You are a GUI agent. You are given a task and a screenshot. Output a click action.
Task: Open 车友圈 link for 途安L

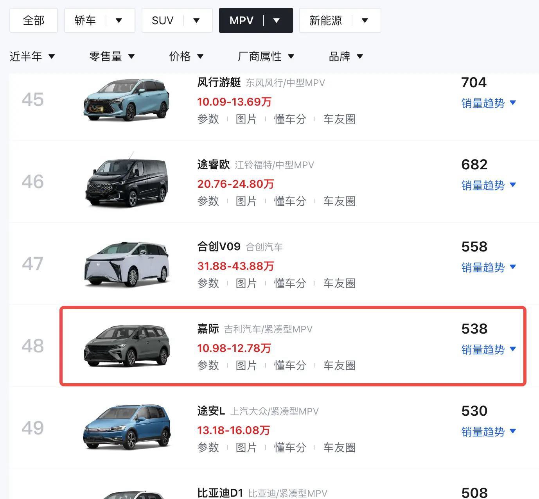pyautogui.click(x=339, y=447)
